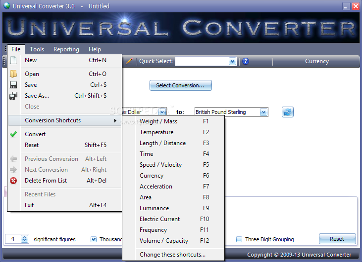The image size is (362, 262).
Task: Open the Tools menu
Action: [x=37, y=49]
